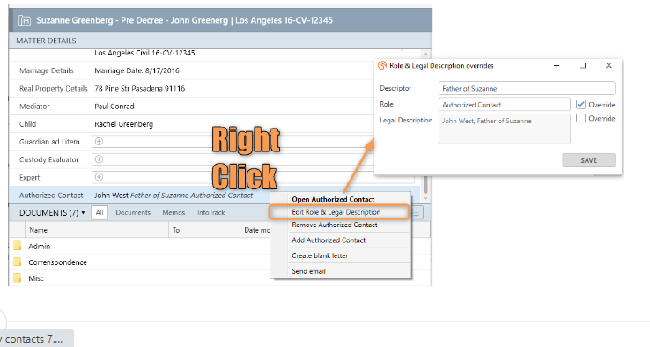Open the Admin folder icon
Image resolution: width=650 pixels, height=347 pixels.
18,246
